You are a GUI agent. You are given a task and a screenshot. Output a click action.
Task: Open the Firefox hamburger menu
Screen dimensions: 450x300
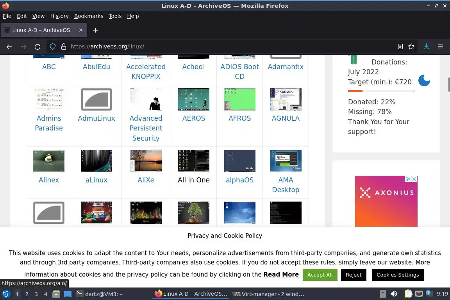[441, 46]
